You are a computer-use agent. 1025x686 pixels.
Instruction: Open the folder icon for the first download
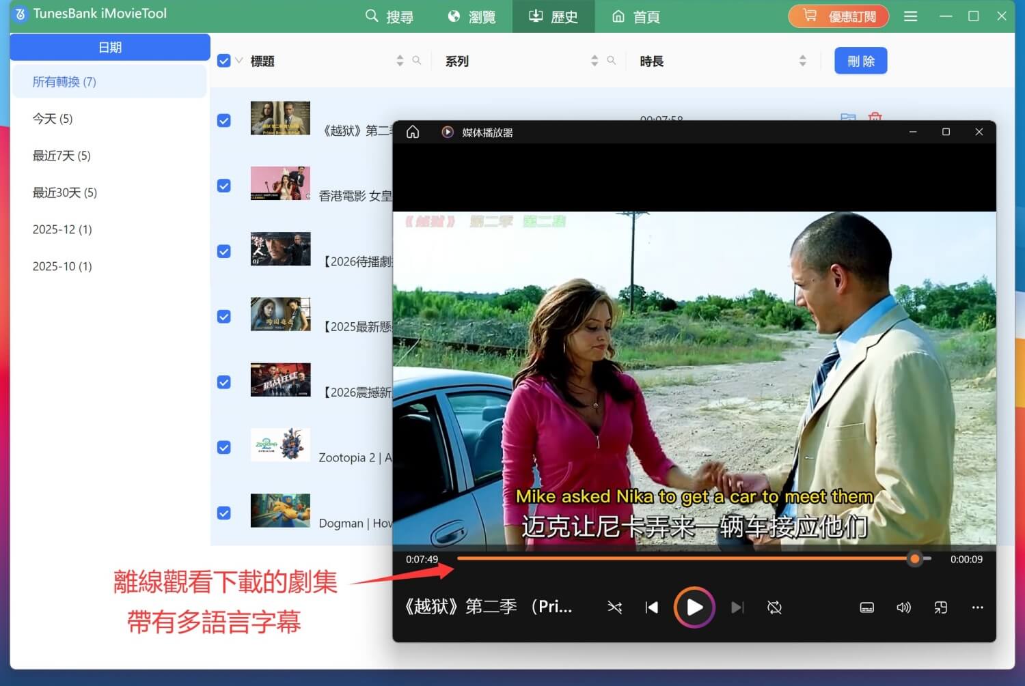click(848, 119)
